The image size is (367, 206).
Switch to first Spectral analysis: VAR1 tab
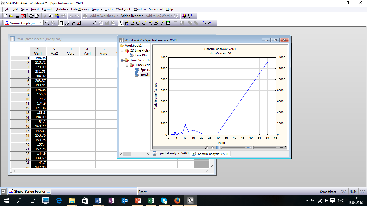[171, 153]
